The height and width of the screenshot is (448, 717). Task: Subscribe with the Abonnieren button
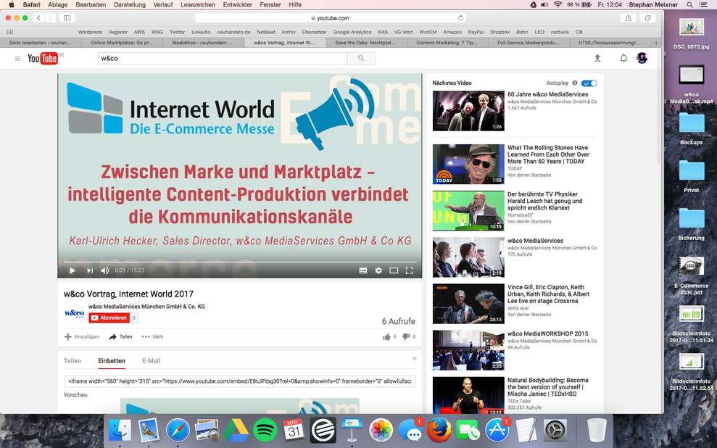(109, 318)
